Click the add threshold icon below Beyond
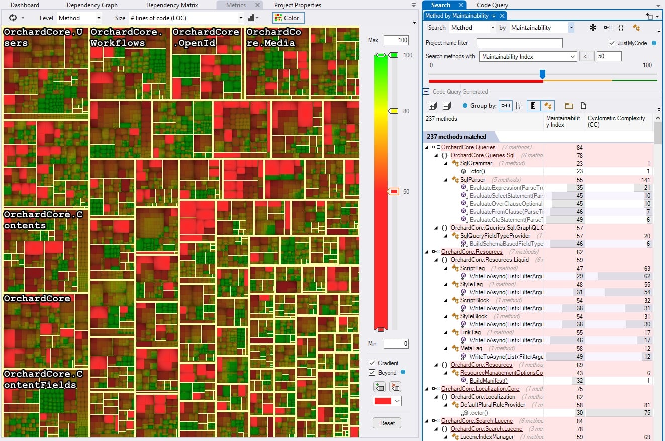The height and width of the screenshot is (441, 665). tap(379, 387)
